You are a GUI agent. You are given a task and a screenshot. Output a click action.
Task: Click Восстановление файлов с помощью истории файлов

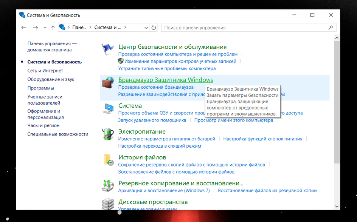pyautogui.click(x=176, y=172)
